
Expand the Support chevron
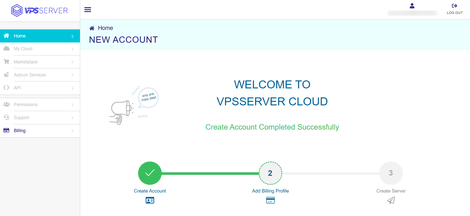[72, 118]
